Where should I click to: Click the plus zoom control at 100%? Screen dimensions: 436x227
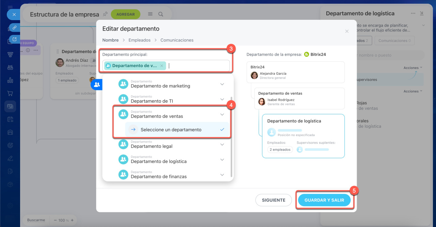pos(72,220)
